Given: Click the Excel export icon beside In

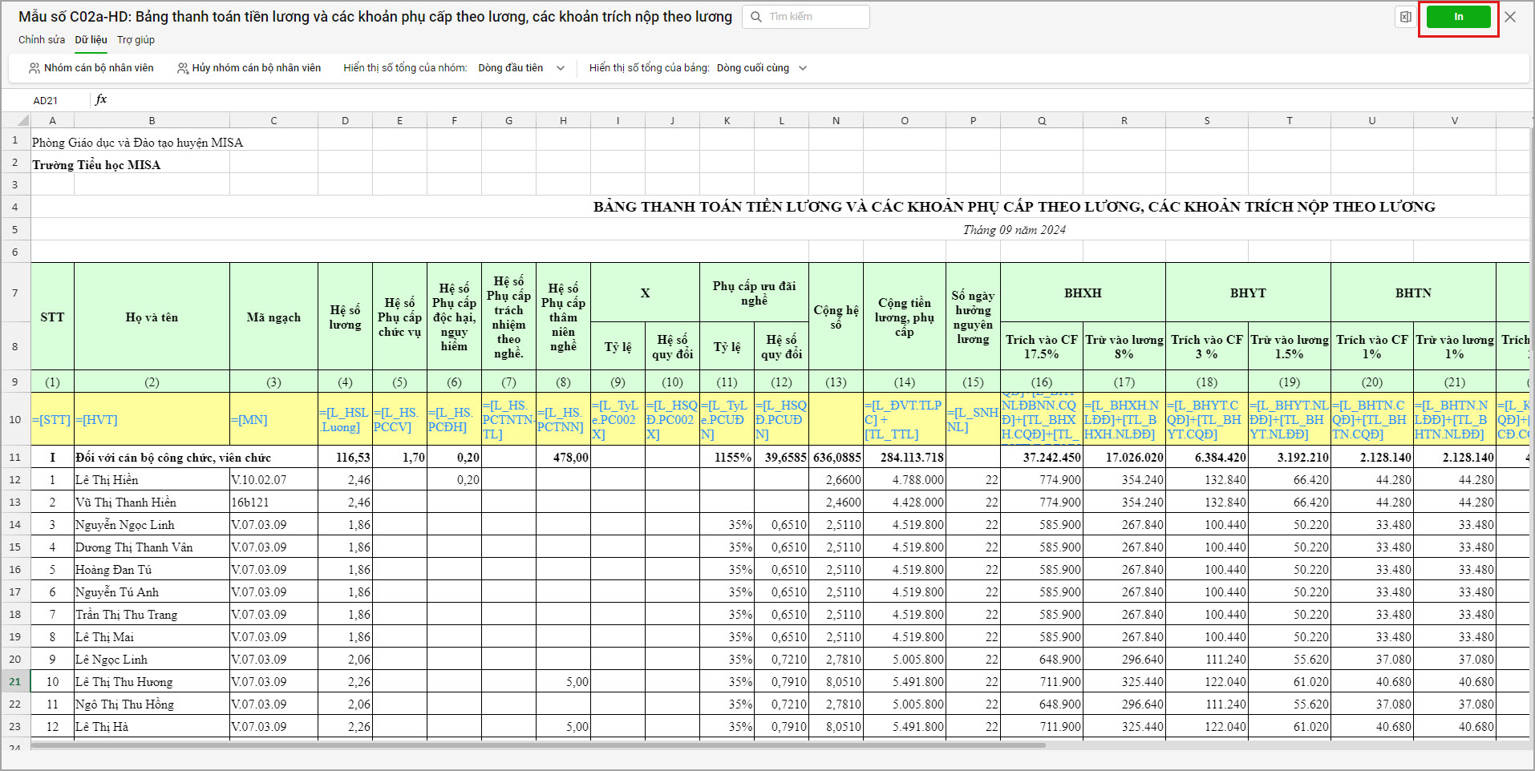Looking at the screenshot, I should (x=1405, y=17).
